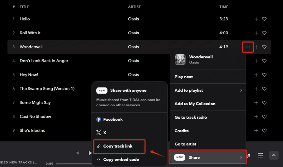Click the ARTIST column header
283x167 pixels.
[x=134, y=7]
